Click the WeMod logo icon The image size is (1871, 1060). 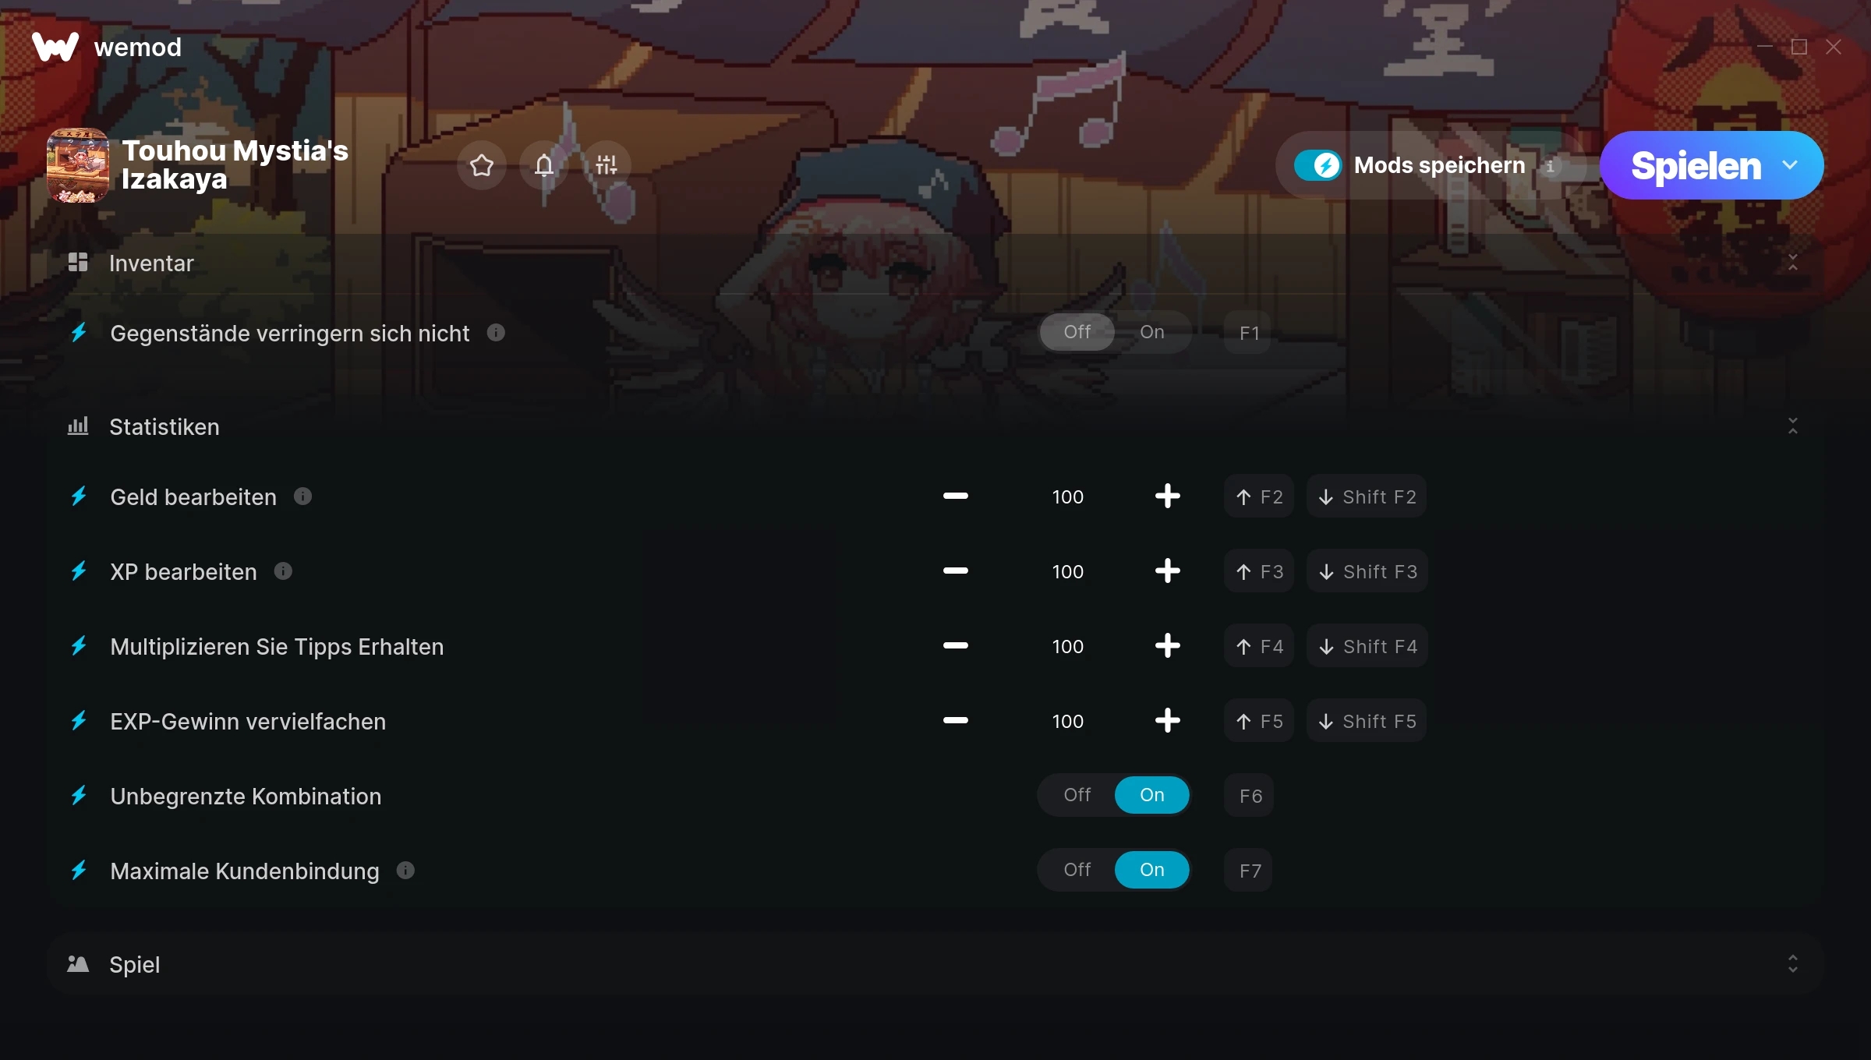click(x=55, y=47)
